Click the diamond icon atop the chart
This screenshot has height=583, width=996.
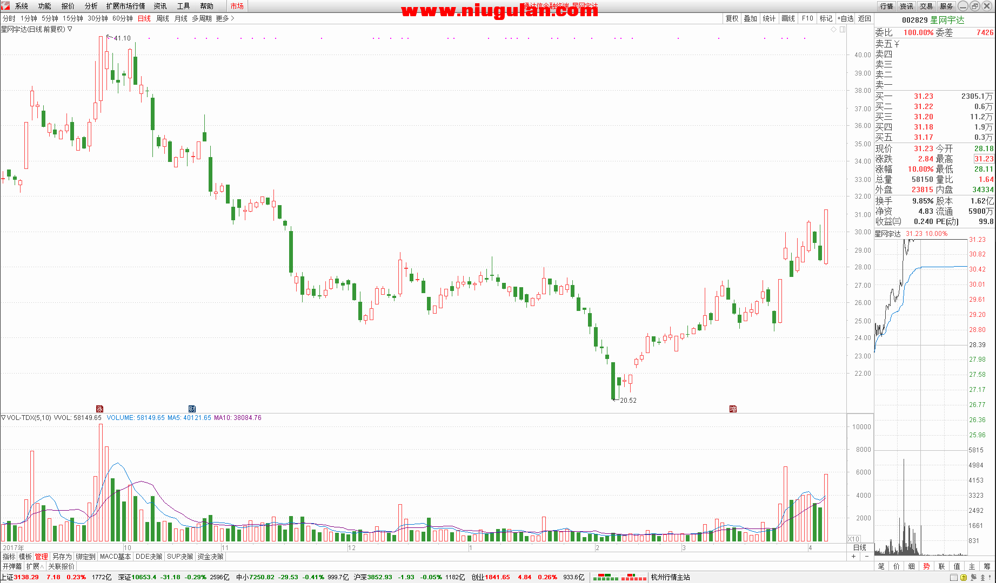(x=833, y=29)
